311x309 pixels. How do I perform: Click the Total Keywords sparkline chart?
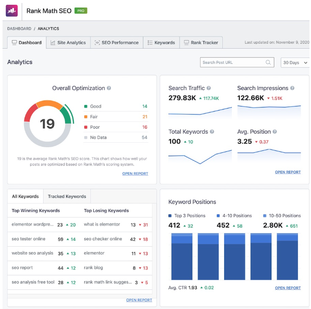pyautogui.click(x=200, y=157)
